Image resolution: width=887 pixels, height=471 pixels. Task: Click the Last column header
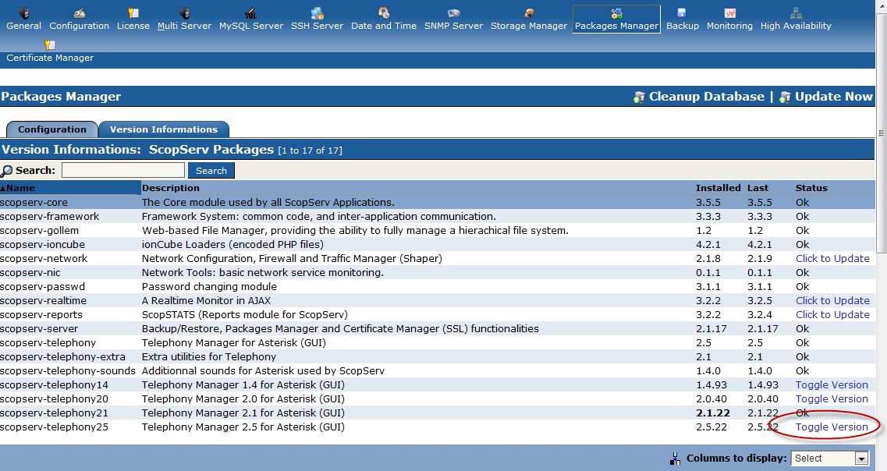[x=758, y=188]
